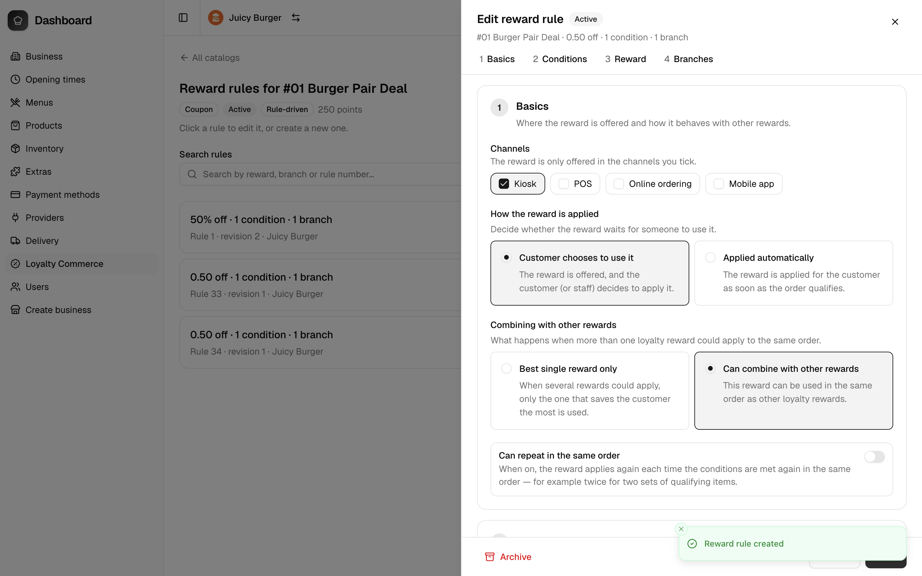Image resolution: width=922 pixels, height=576 pixels.
Task: Go back to All catalogs
Action: pyautogui.click(x=210, y=58)
